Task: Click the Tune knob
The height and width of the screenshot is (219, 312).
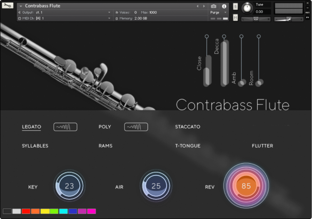Action: coord(247,7)
